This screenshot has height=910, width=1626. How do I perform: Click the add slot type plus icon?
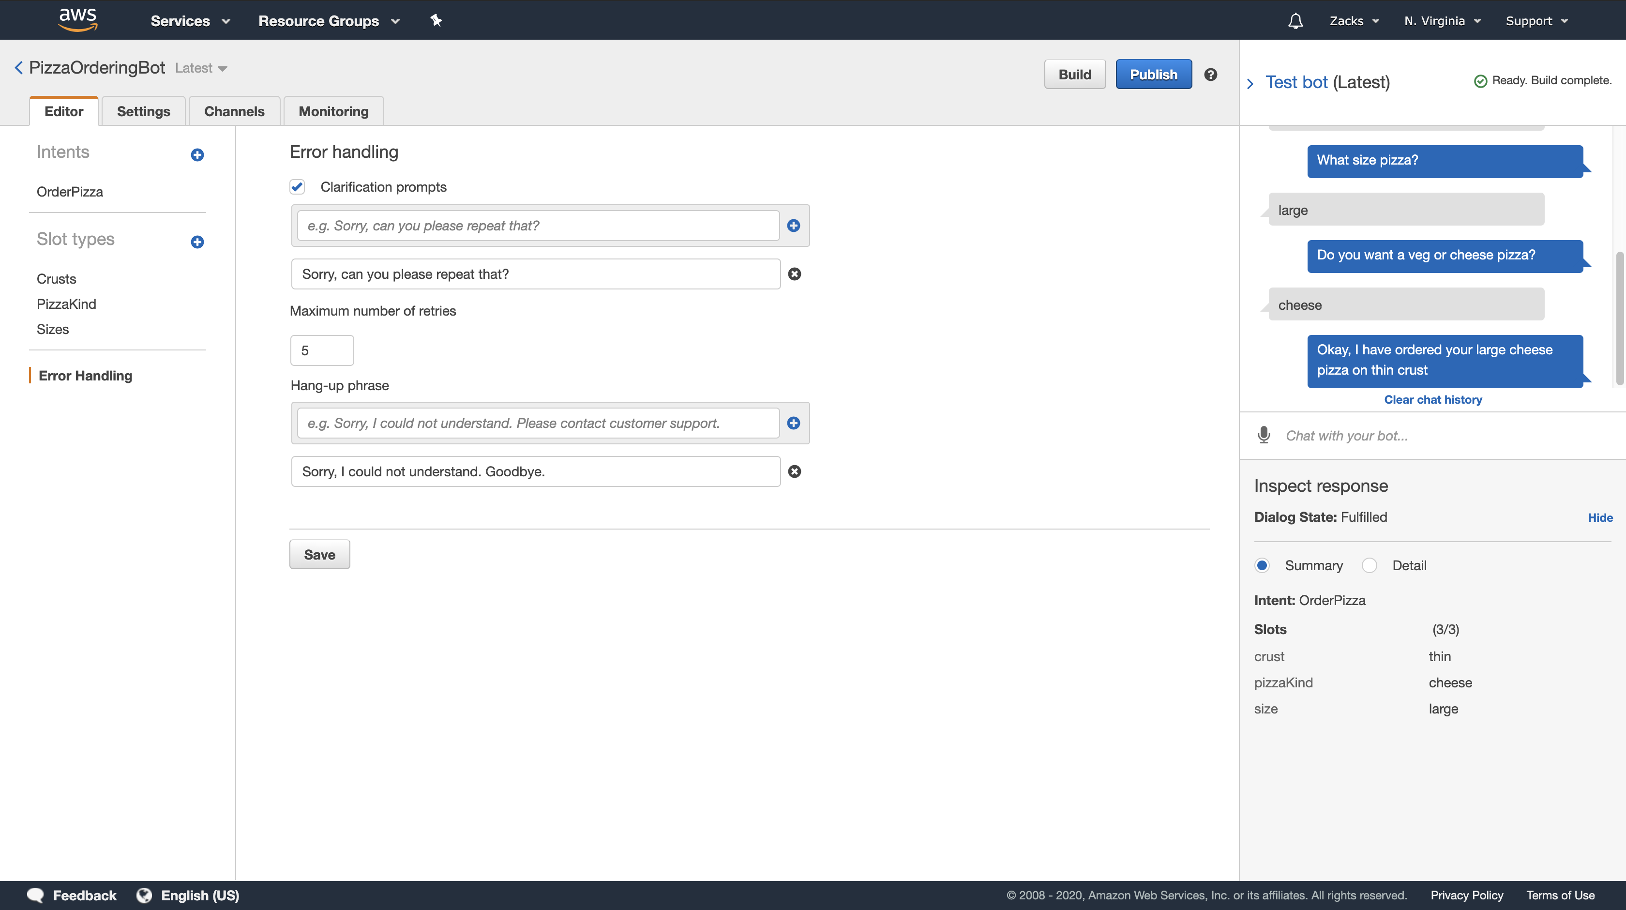197,242
